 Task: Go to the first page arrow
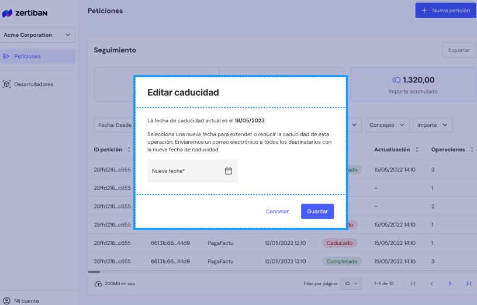click(413, 283)
